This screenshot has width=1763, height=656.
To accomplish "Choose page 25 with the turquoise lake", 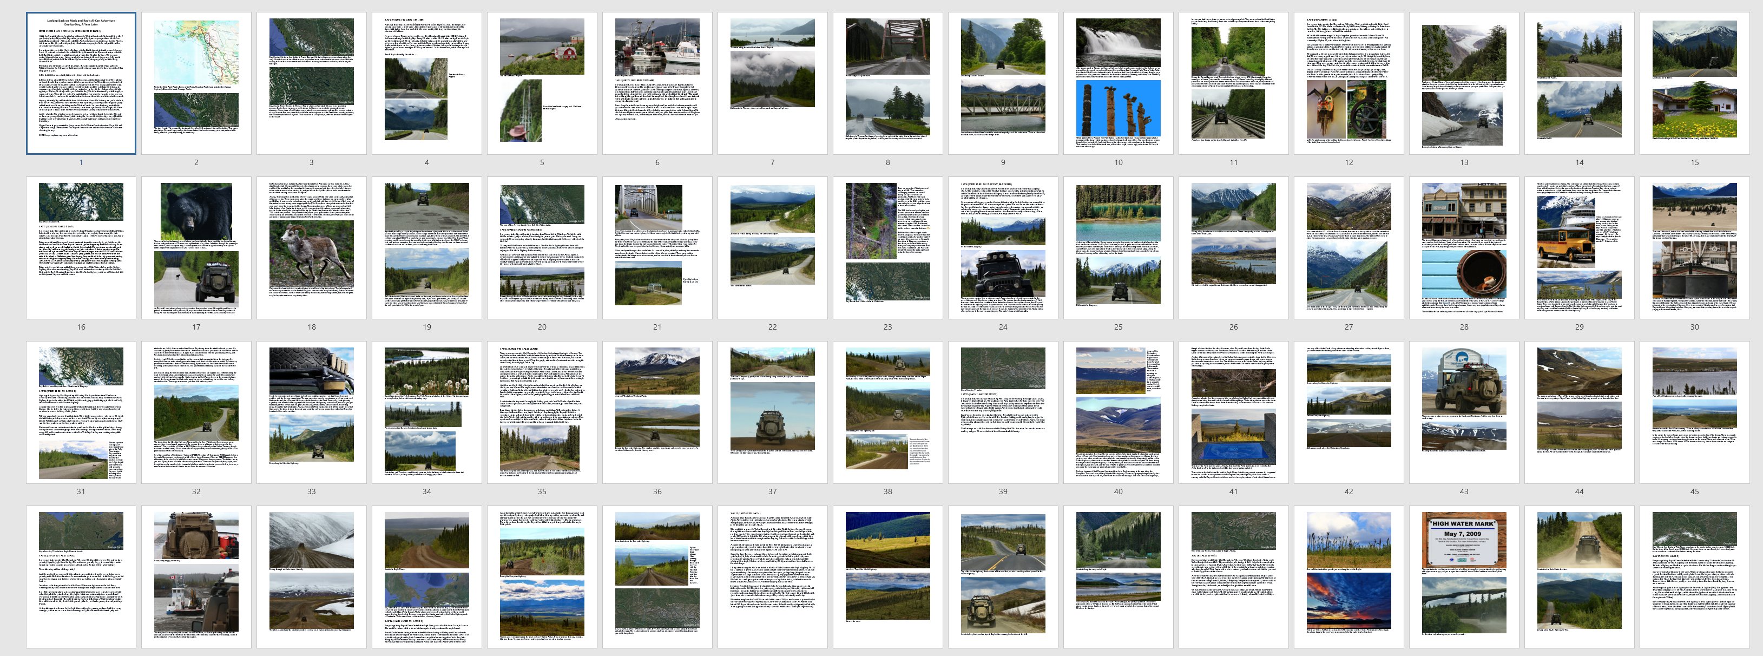I will 1119,247.
